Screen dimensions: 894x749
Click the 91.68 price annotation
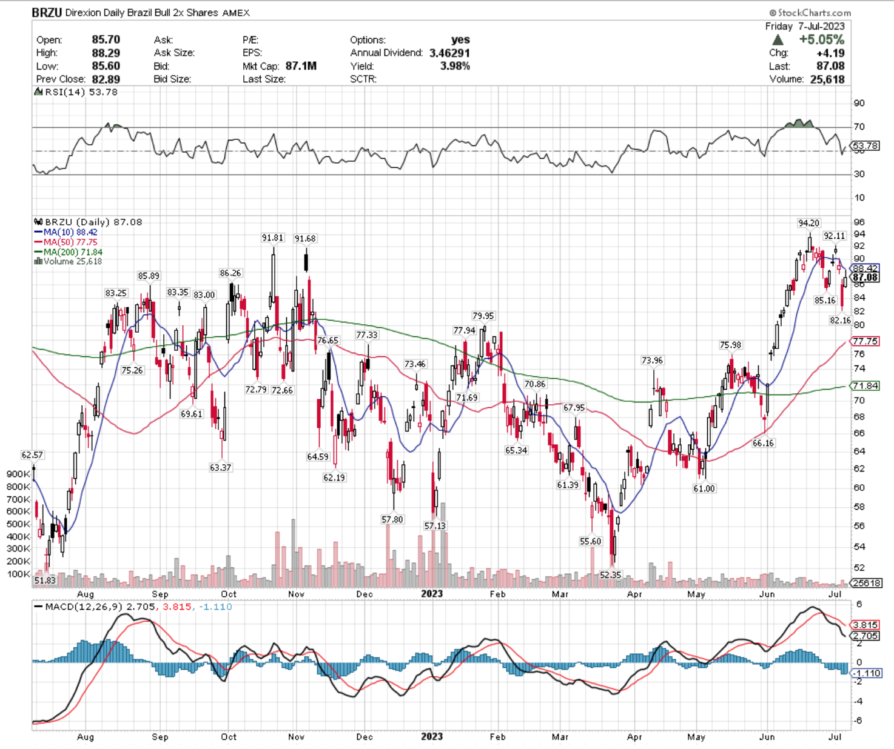305,238
